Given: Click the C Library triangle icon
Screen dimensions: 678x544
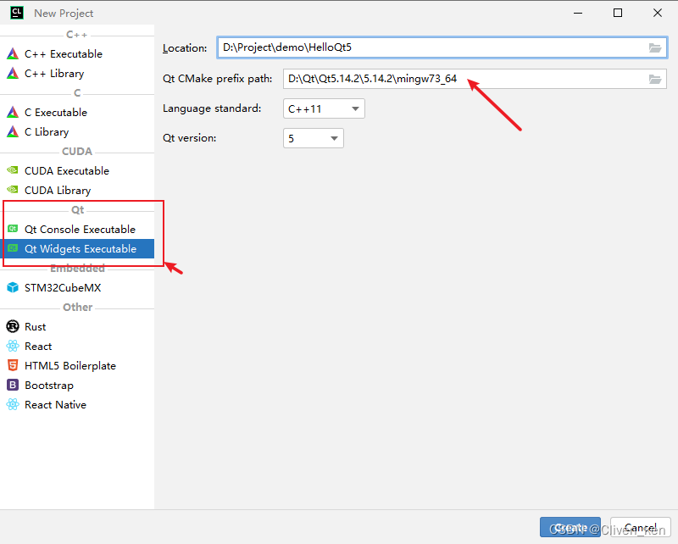Looking at the screenshot, I should point(13,131).
